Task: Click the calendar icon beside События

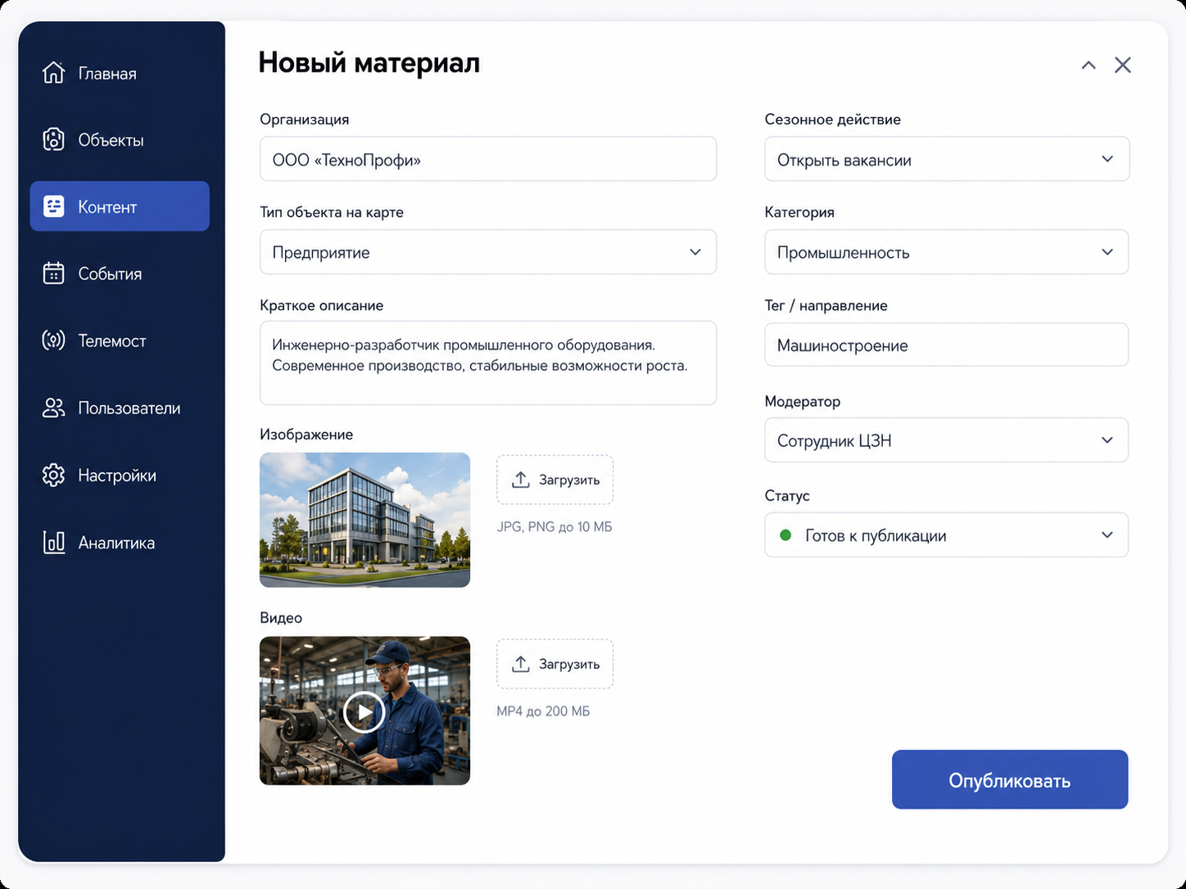Action: (x=53, y=273)
